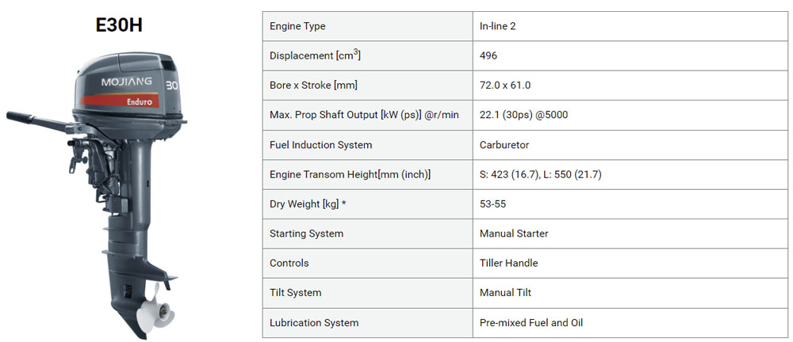Image resolution: width=793 pixels, height=342 pixels.
Task: Click the Engine Transom Height values cell
Action: (x=630, y=175)
